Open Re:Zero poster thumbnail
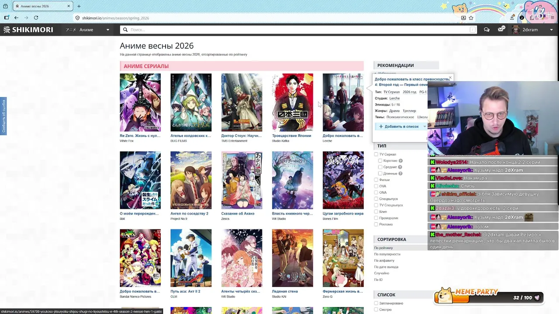 140,102
